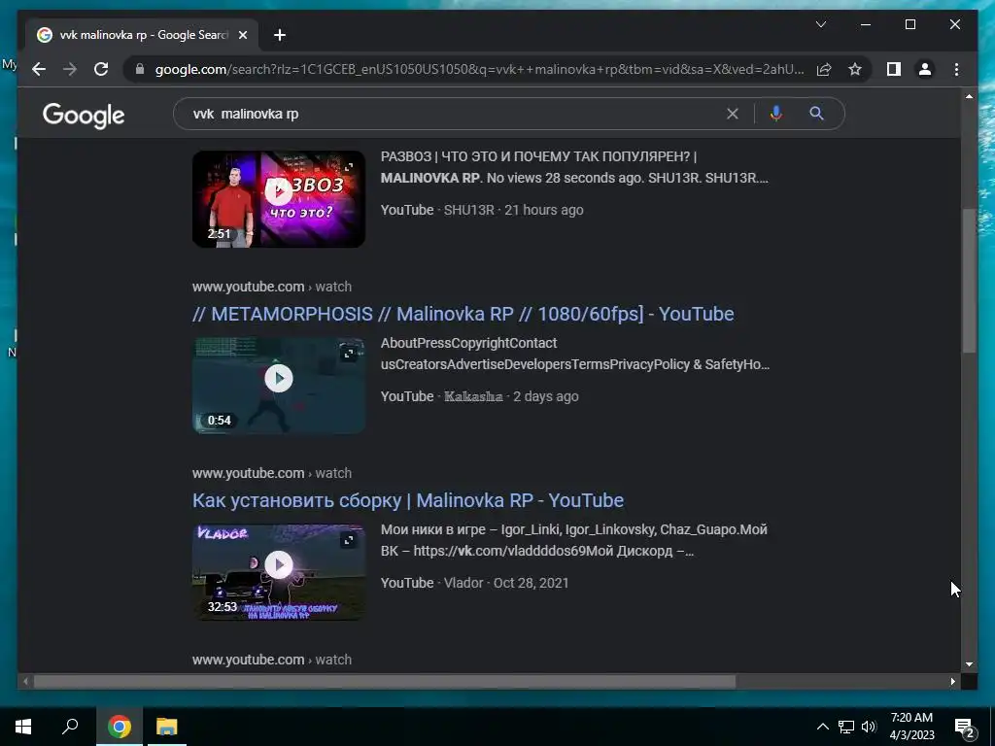Click youtube.com breadcrumb above Как установить result
This screenshot has height=746, width=995.
272,473
